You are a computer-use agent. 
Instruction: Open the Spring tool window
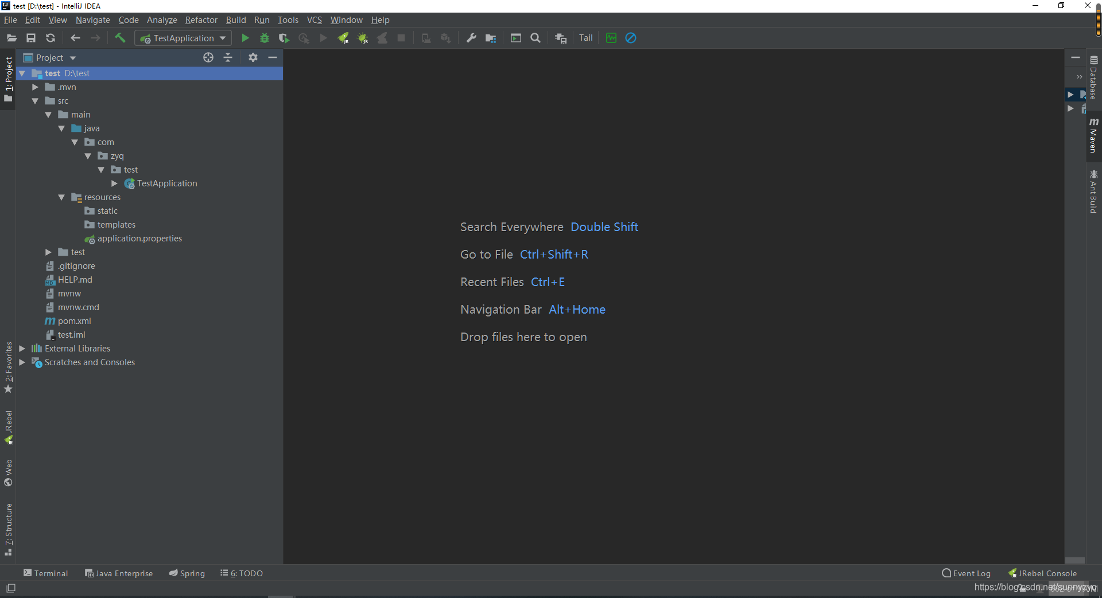click(187, 573)
